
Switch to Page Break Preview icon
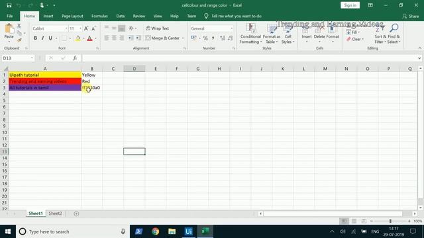point(364,221)
